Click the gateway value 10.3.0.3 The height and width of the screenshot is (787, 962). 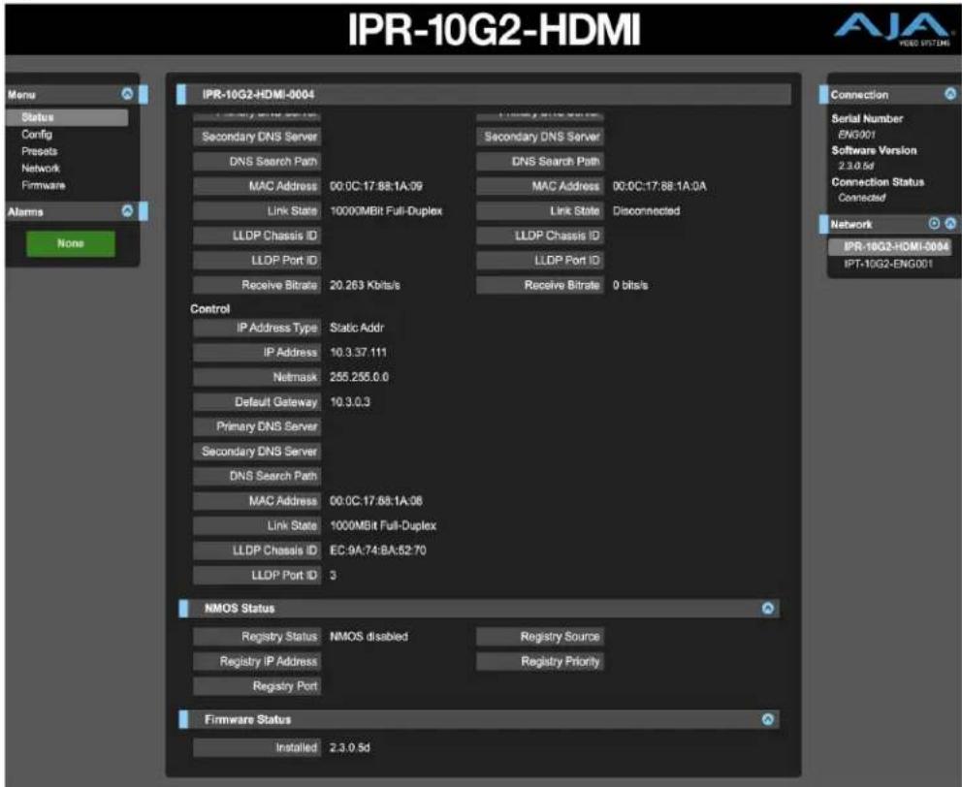pos(350,402)
